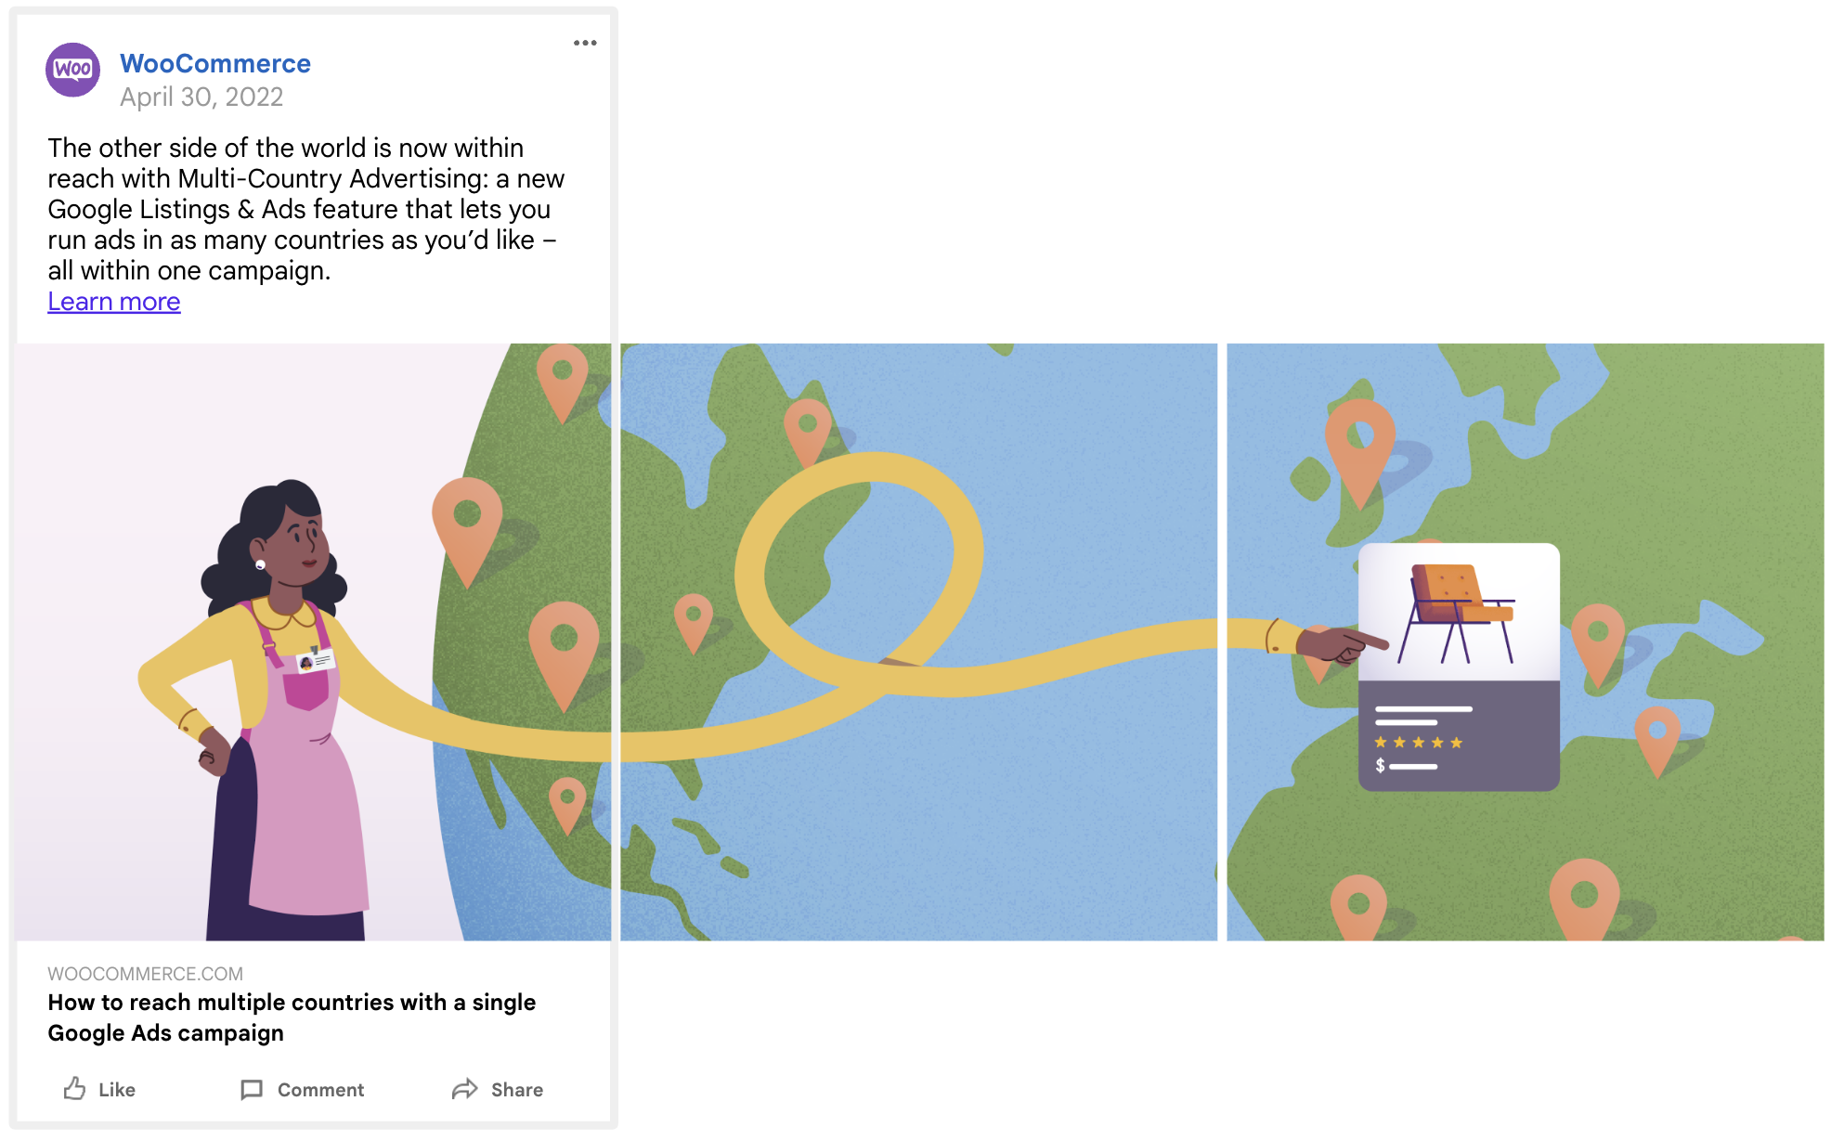Open the article headline about Google Ads campaign
The height and width of the screenshot is (1140, 1844).
(292, 1017)
